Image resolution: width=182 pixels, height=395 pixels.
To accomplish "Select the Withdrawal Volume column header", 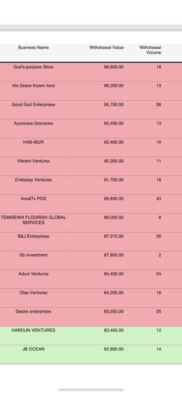I will pyautogui.click(x=150, y=50).
